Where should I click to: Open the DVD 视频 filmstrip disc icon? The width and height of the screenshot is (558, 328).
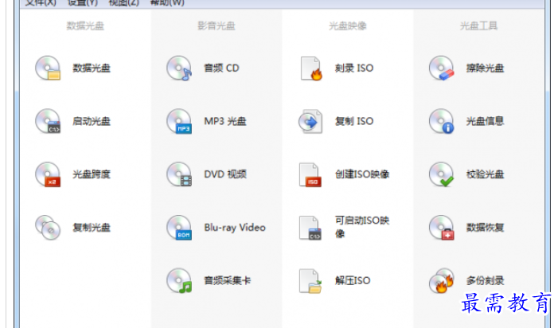click(179, 174)
